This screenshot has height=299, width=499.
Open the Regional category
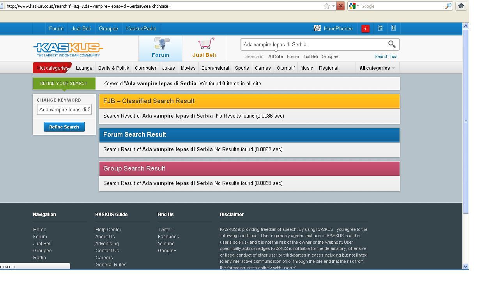tap(329, 68)
